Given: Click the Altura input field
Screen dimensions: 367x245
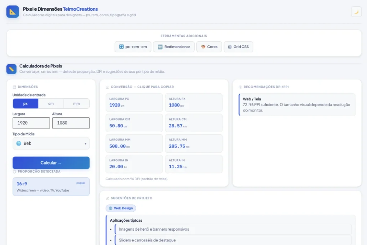Looking at the screenshot, I should [x=71, y=123].
